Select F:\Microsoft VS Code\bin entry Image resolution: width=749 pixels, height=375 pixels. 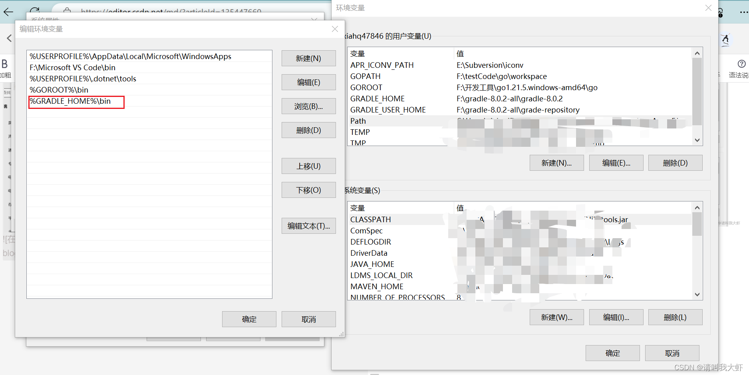click(149, 67)
